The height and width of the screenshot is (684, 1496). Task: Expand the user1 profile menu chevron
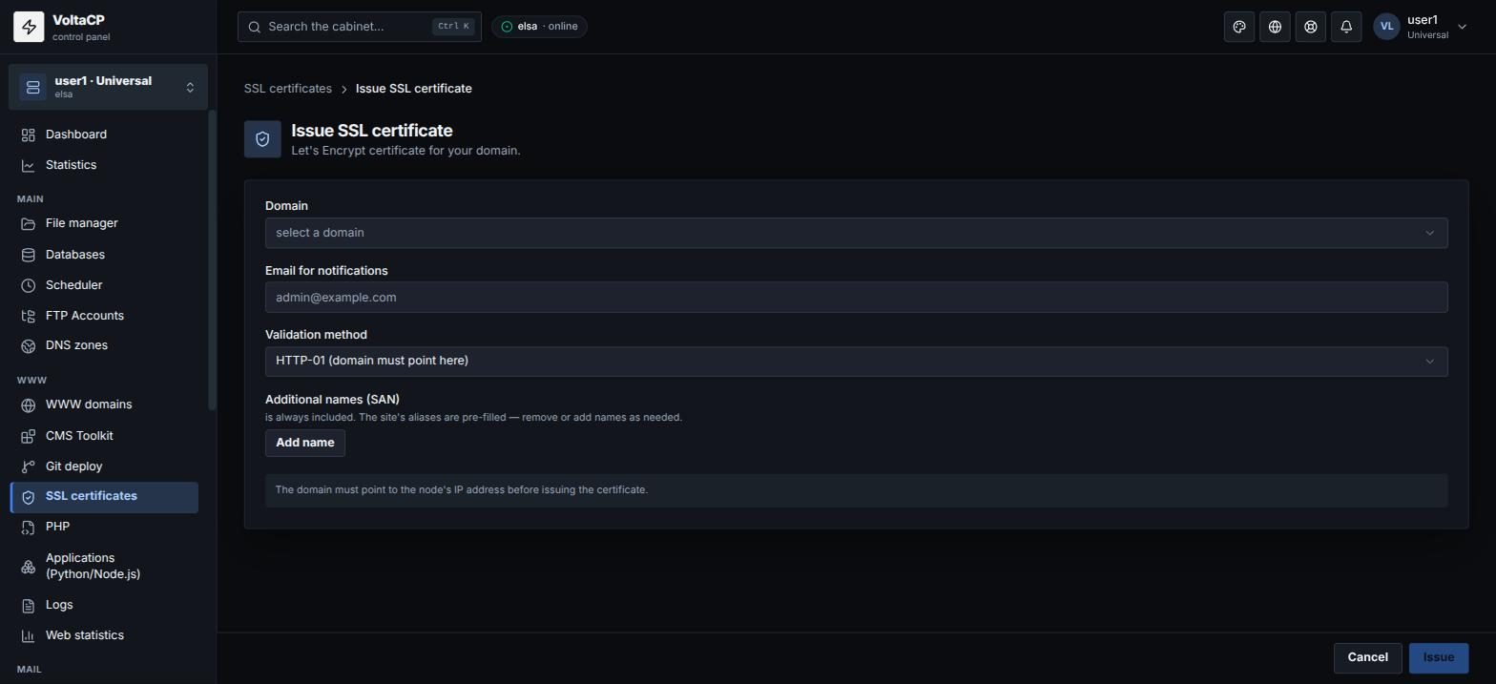pos(1463,28)
